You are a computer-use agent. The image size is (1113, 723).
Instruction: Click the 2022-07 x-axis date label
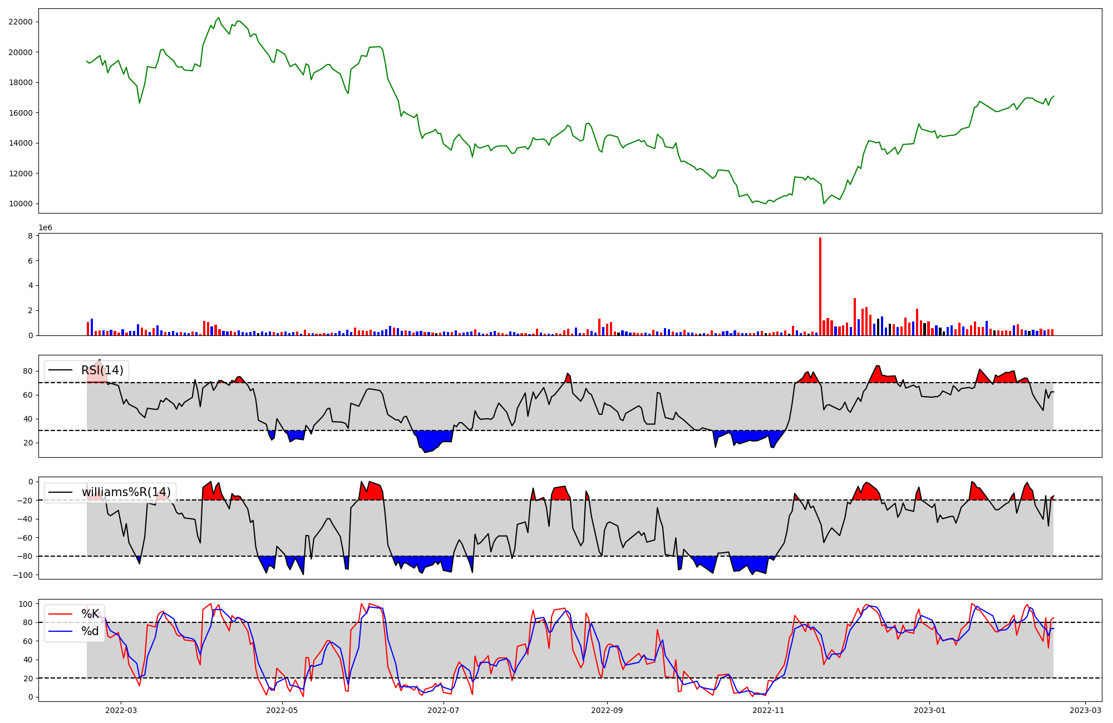[444, 710]
